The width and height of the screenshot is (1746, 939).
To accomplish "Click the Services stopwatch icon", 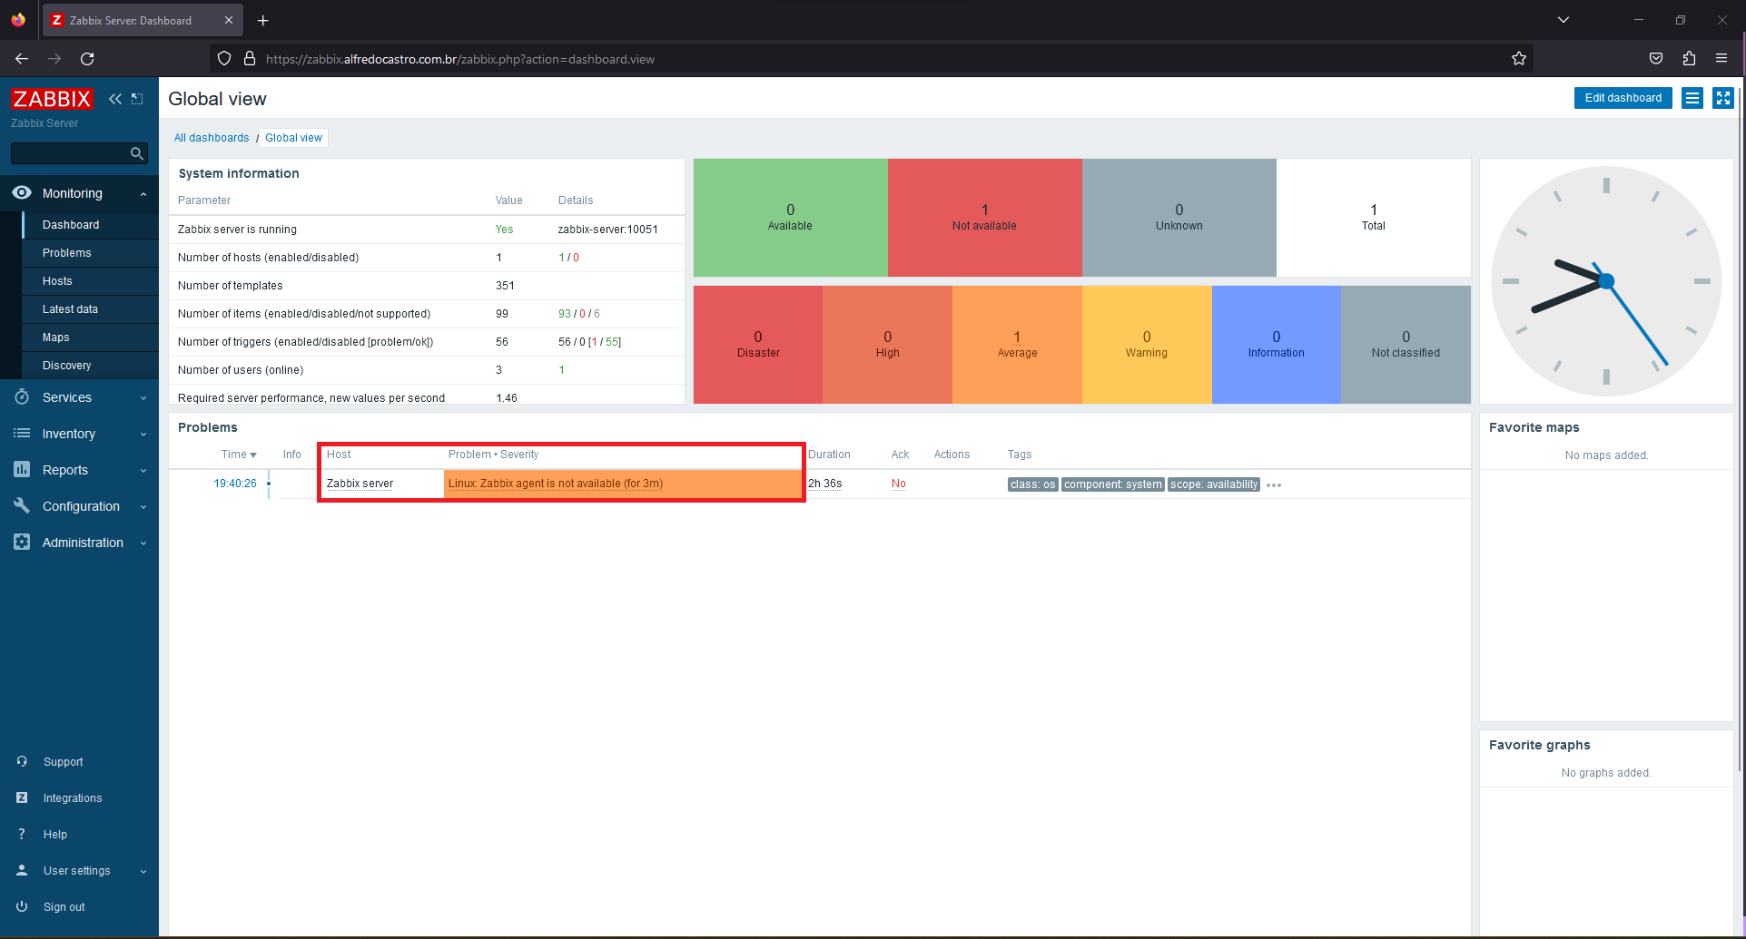I will (22, 396).
